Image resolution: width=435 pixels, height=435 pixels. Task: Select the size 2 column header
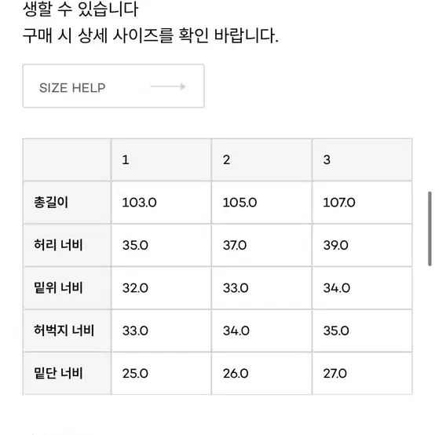(x=261, y=160)
